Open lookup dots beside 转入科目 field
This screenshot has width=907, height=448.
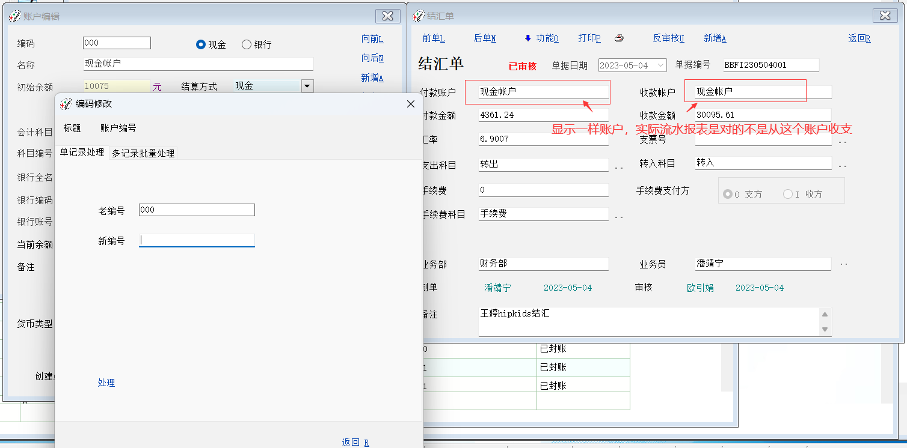tap(843, 166)
